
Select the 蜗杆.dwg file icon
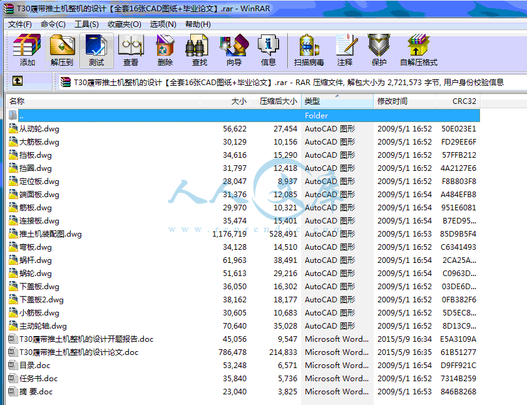pyautogui.click(x=13, y=260)
